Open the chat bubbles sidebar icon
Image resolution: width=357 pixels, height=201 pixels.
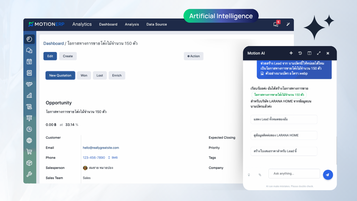(29, 50)
